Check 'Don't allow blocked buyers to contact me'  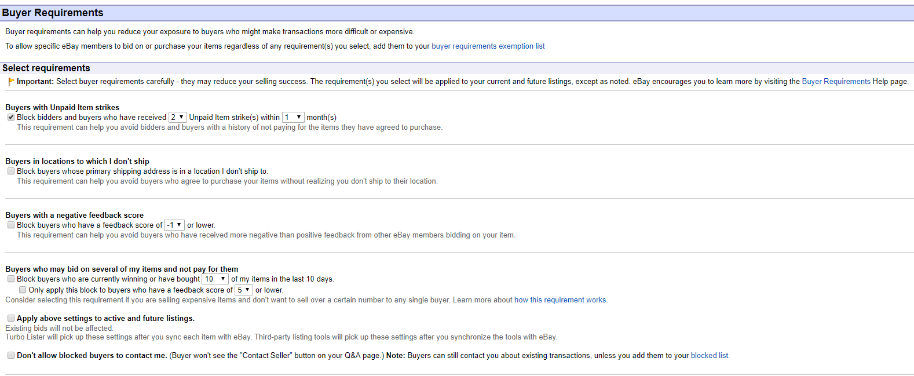tap(11, 355)
